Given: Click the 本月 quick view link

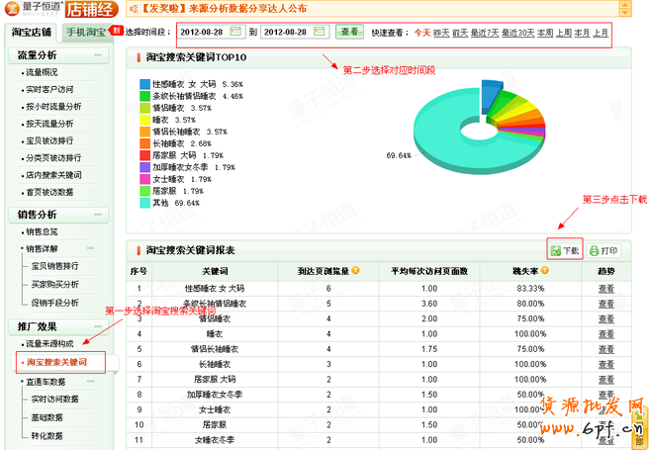Looking at the screenshot, I should 582,33.
